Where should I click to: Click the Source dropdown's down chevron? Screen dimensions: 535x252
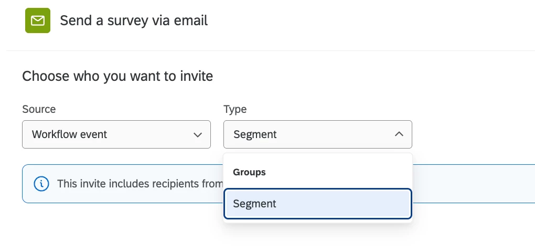[198, 135]
